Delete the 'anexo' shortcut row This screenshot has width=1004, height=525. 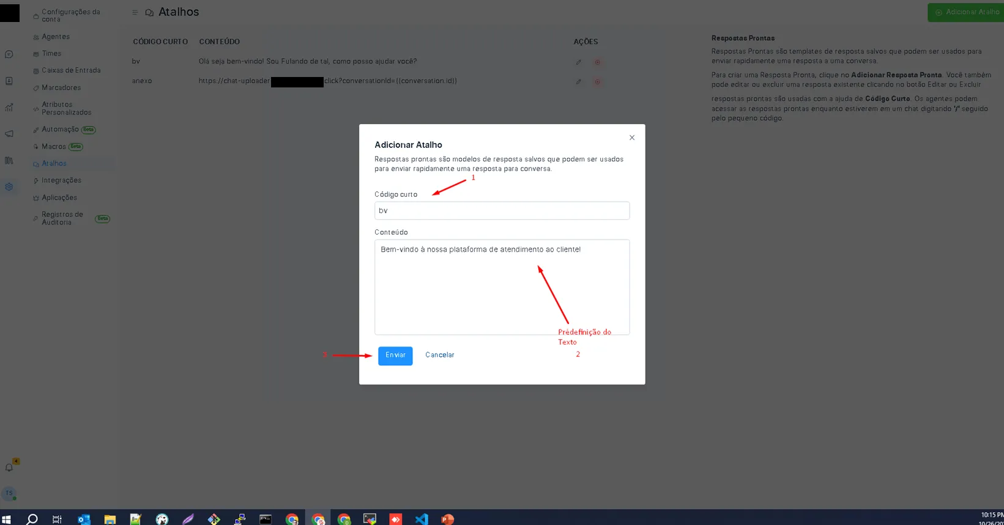pos(597,81)
